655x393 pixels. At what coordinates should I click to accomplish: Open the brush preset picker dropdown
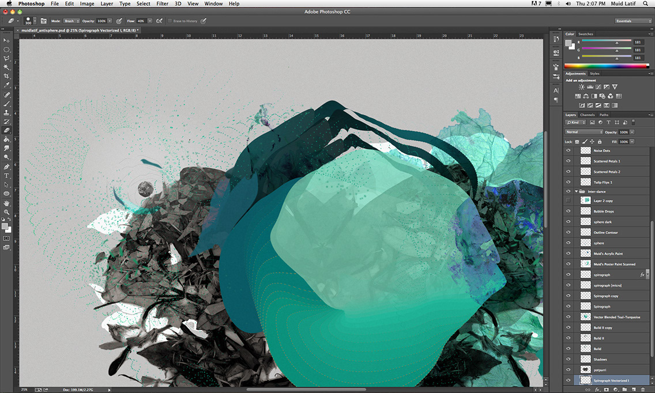coord(35,21)
